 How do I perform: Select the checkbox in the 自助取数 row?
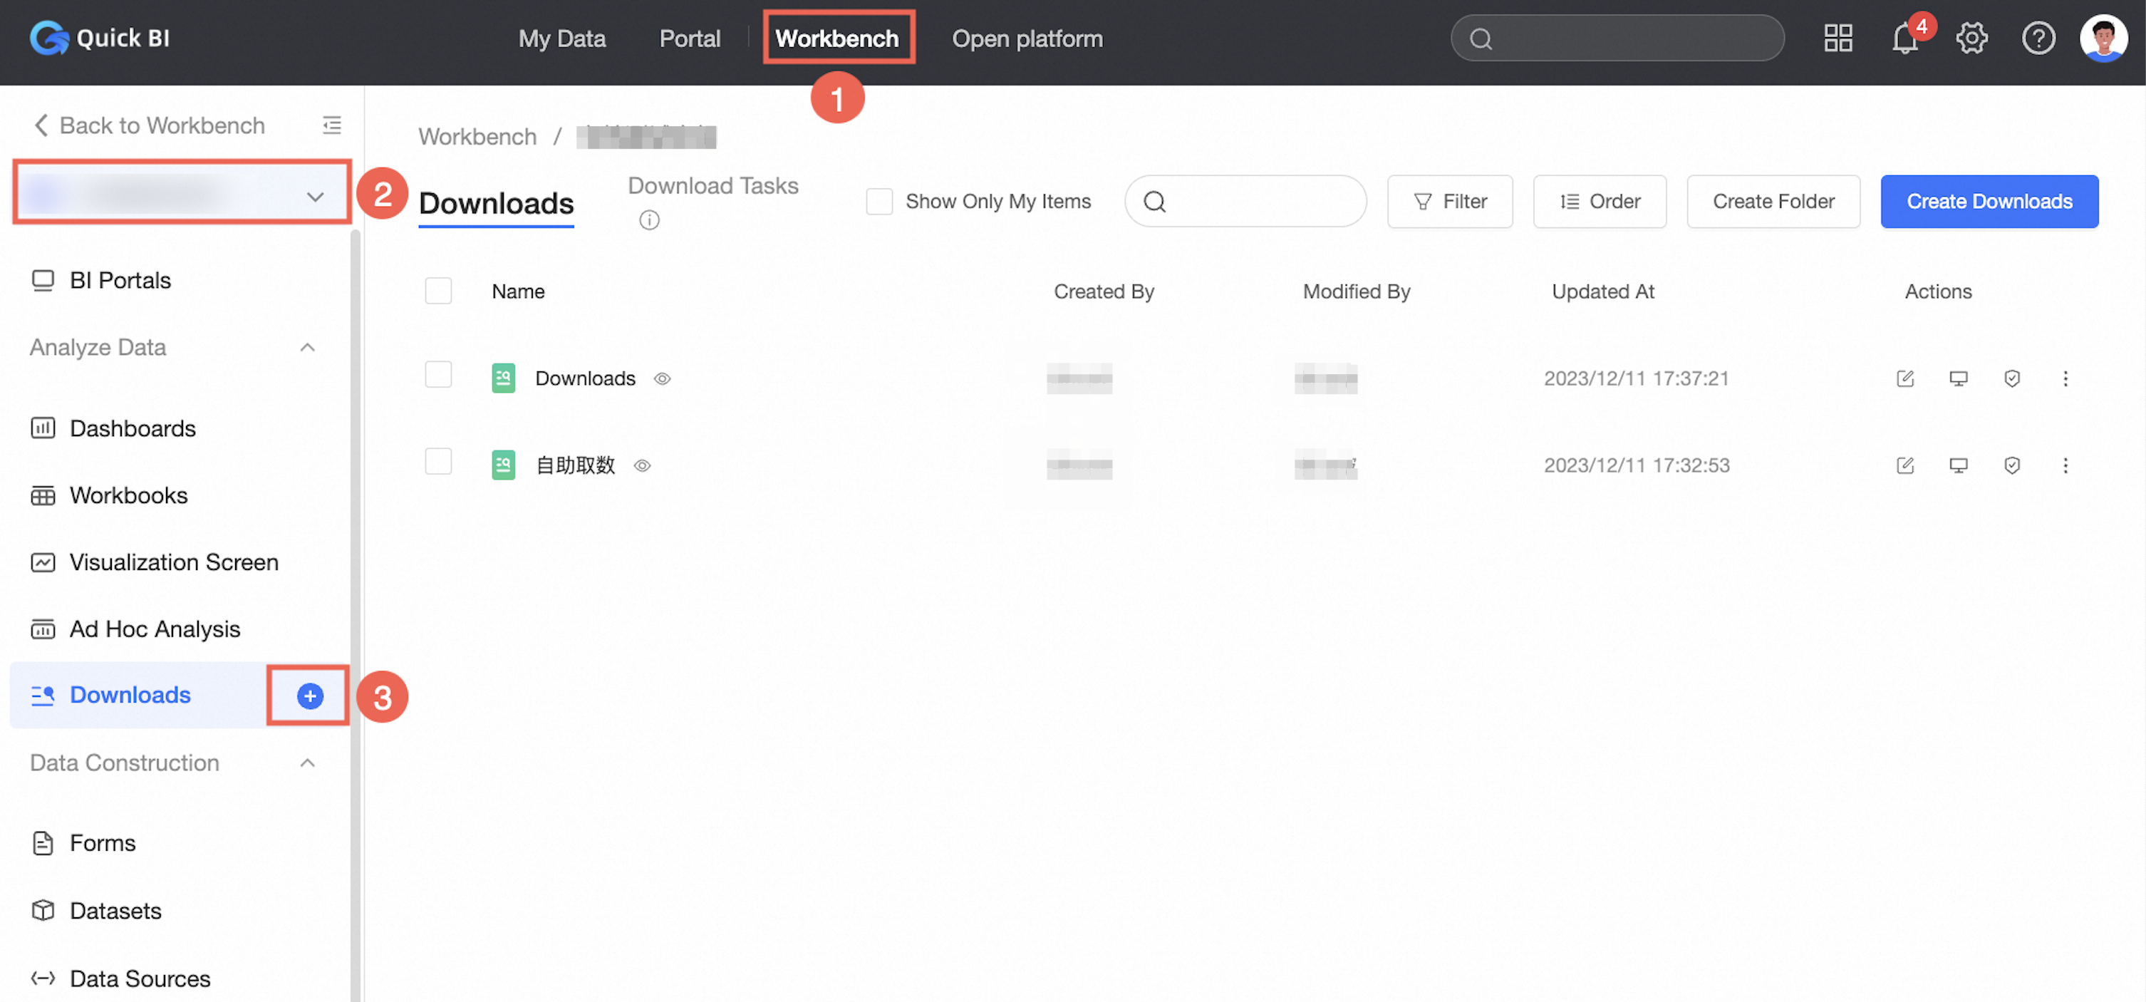click(x=438, y=462)
